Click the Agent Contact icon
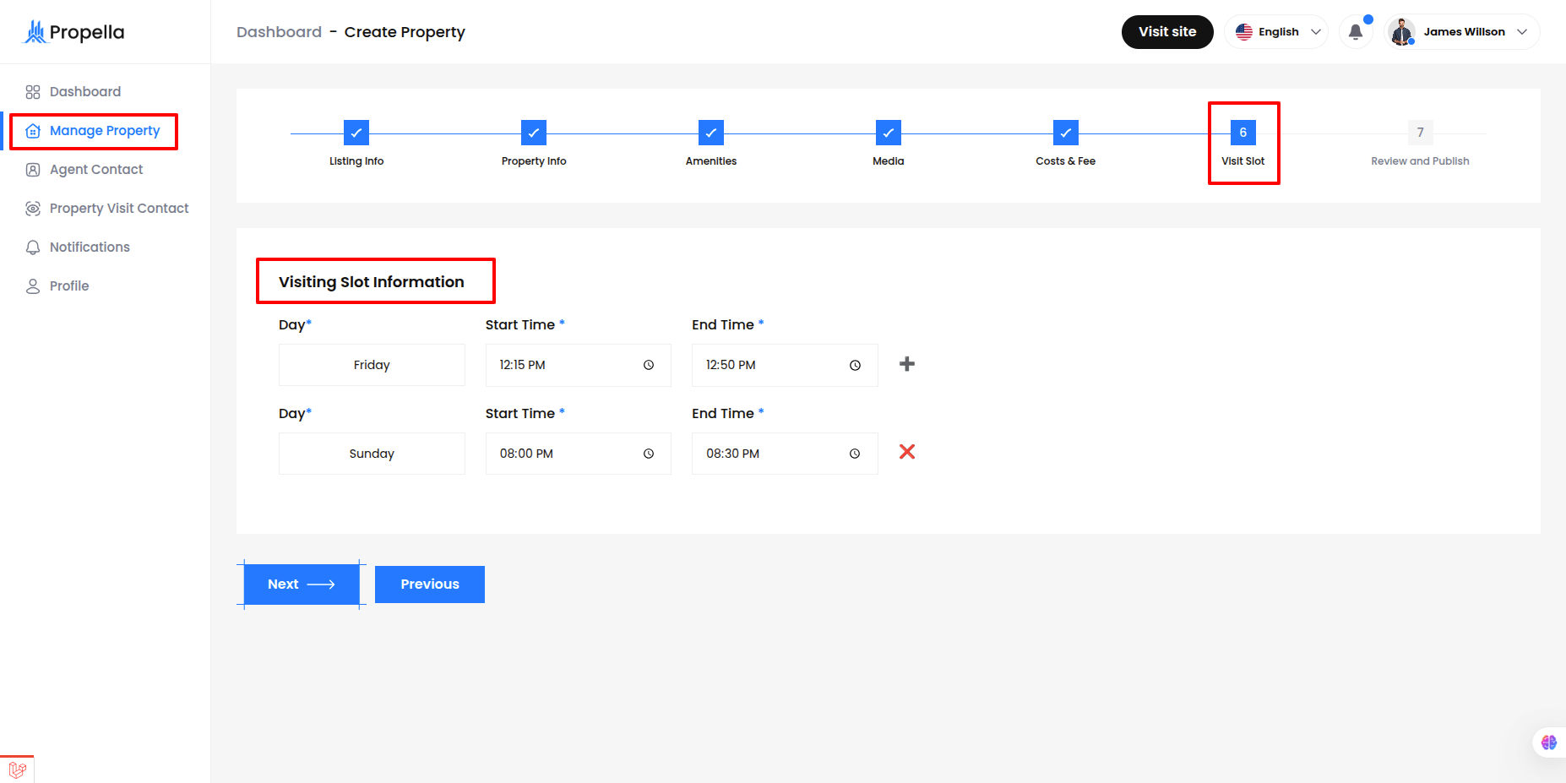 tap(33, 170)
